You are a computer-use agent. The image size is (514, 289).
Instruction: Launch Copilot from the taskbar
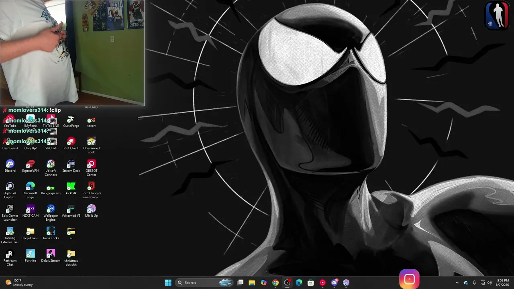point(263,283)
